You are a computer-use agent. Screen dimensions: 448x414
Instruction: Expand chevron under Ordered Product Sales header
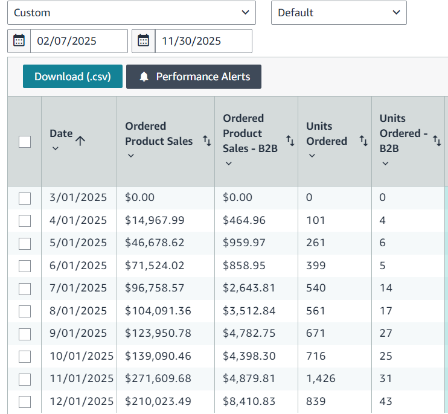click(131, 156)
